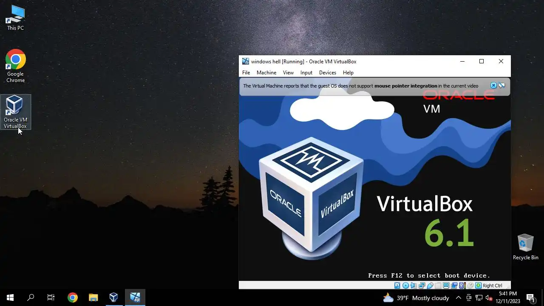Viewport: 544px width, 306px height.
Task: Click the running XP VM taskbar button
Action: [135, 298]
